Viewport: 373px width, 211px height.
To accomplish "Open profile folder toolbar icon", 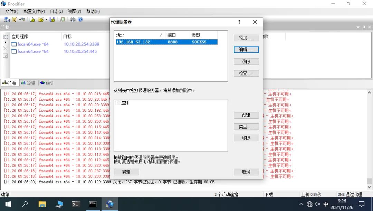I will tap(41, 19).
